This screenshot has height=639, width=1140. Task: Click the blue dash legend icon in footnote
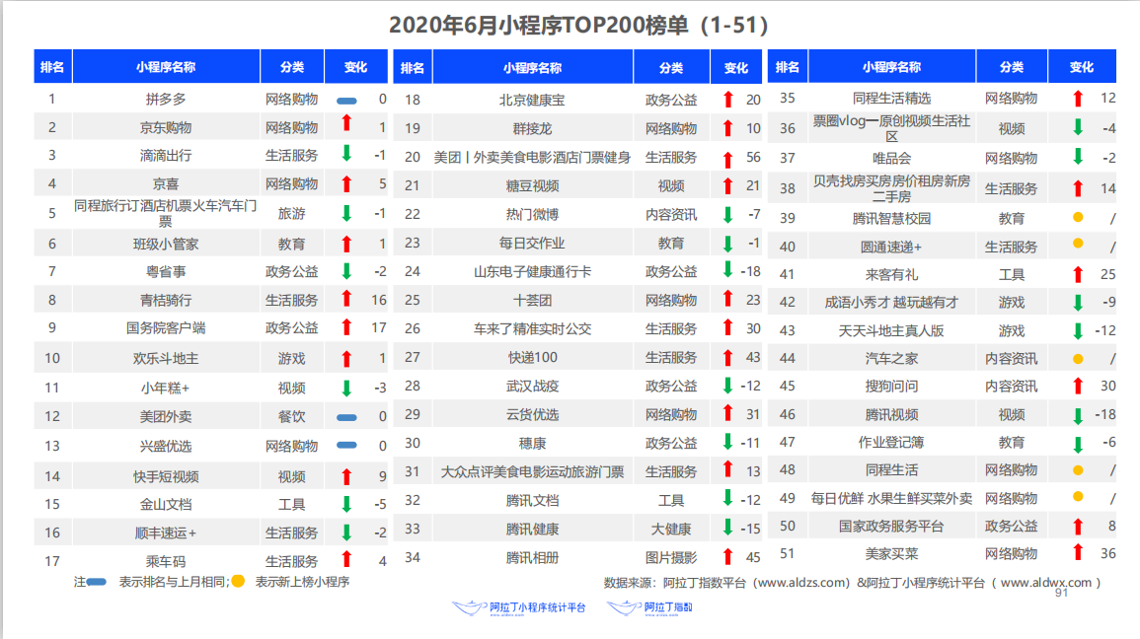tap(98, 583)
